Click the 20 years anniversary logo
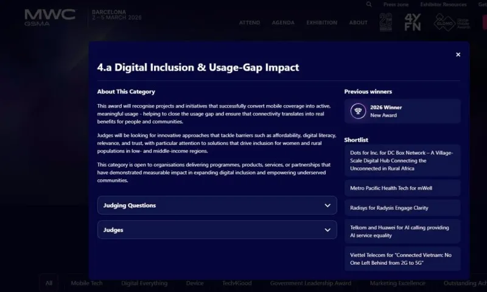The height and width of the screenshot is (292, 487). tap(386, 23)
